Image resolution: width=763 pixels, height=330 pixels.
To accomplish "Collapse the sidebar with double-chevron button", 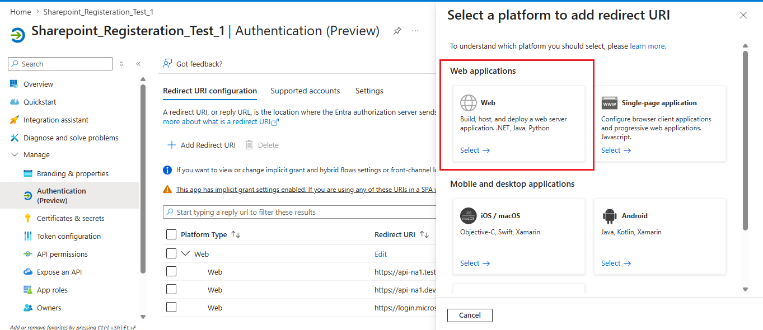I will 138,64.
